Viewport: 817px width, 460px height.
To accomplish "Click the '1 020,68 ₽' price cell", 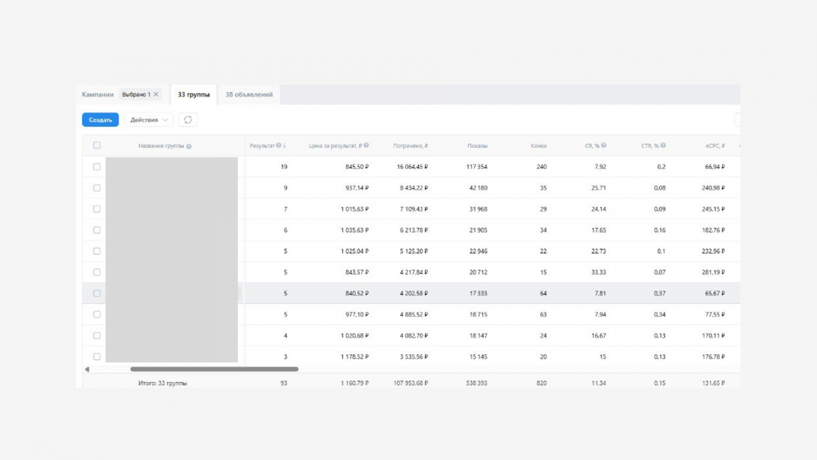I will tap(355, 336).
